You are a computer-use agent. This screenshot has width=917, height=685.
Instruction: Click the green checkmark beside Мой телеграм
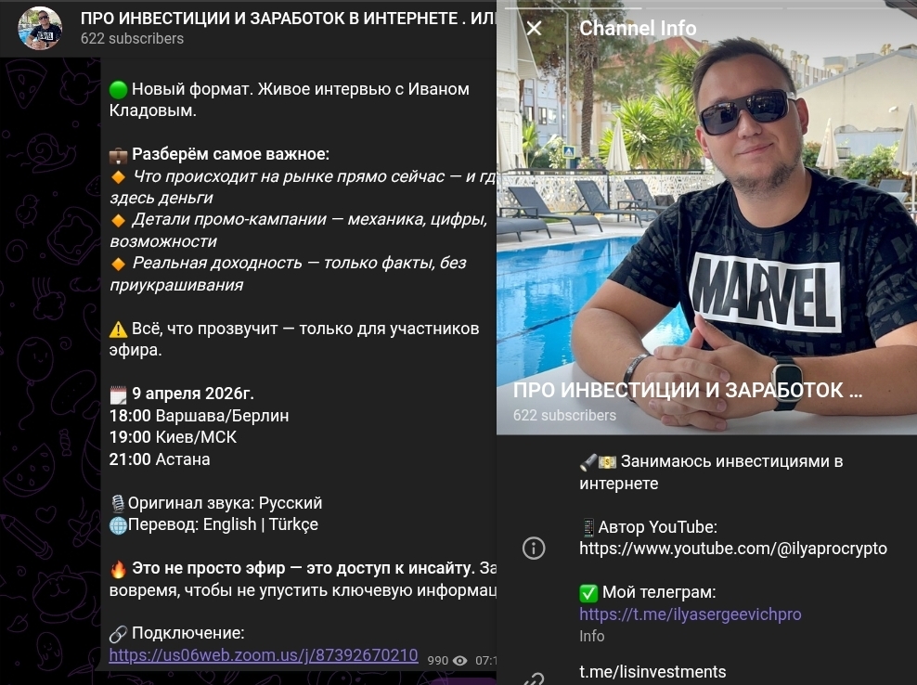coord(588,593)
